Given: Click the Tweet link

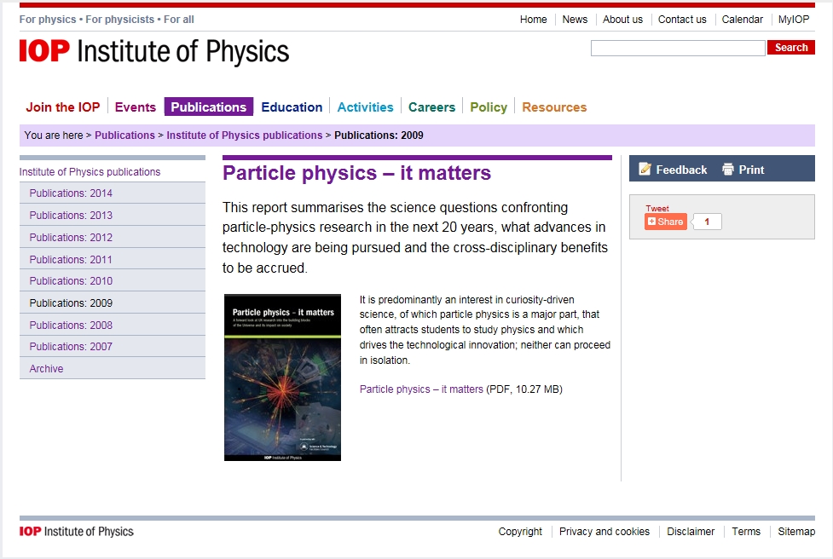Looking at the screenshot, I should (657, 209).
